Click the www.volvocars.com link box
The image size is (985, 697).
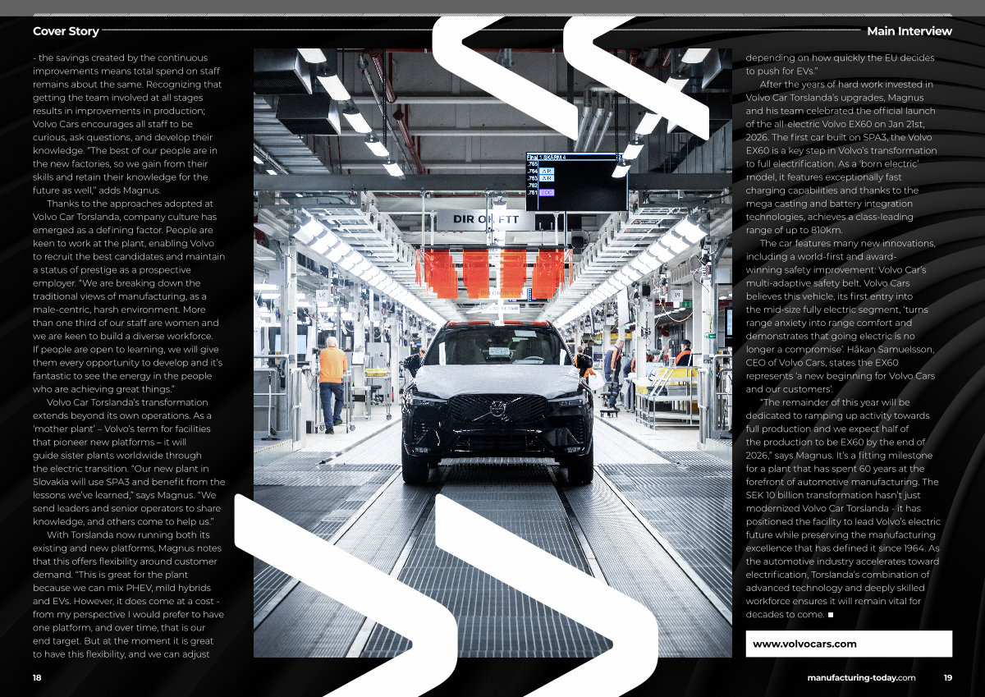(x=849, y=644)
